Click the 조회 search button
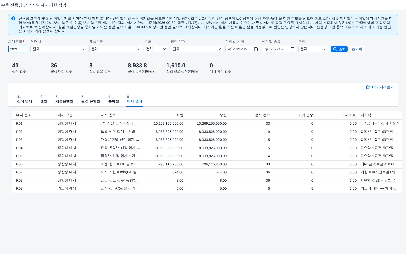Screen dimensions: 406x254 (x=339, y=49)
